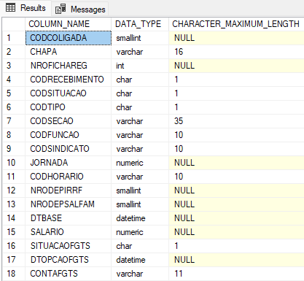Select row header number 1
This screenshot has width=304, height=281.
(x=14, y=38)
